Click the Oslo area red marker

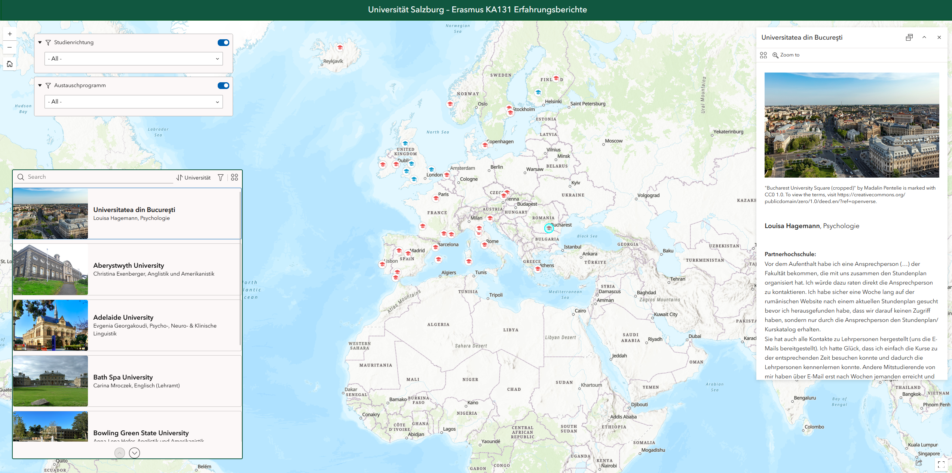coord(450,104)
